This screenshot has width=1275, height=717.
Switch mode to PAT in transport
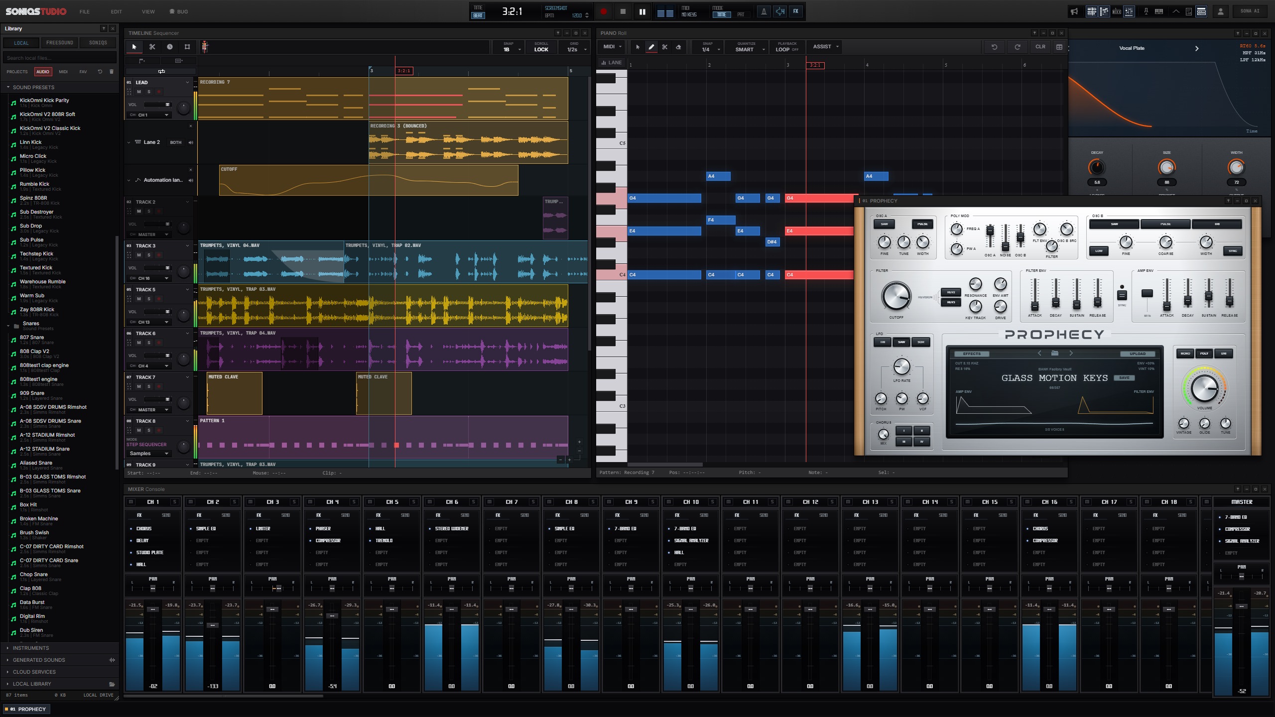coord(741,15)
